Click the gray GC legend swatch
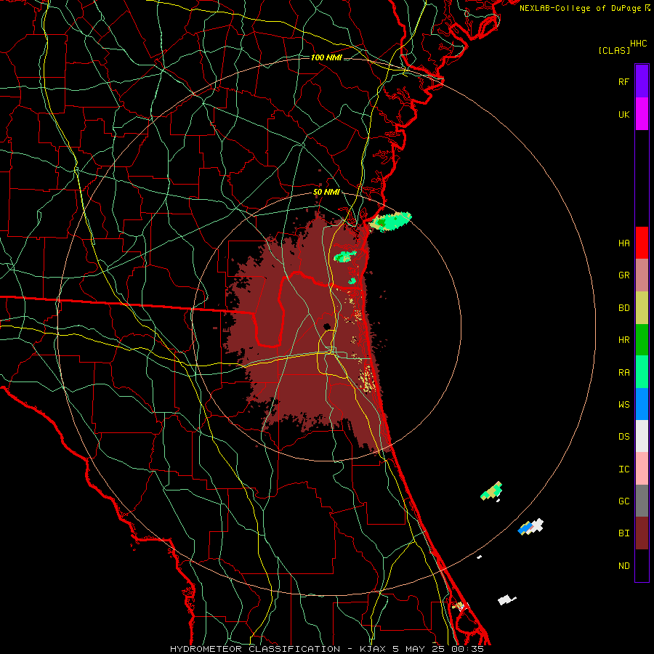Viewport: 654px width, 654px height. [642, 501]
